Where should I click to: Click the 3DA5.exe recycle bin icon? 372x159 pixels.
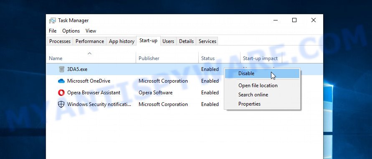click(x=61, y=69)
